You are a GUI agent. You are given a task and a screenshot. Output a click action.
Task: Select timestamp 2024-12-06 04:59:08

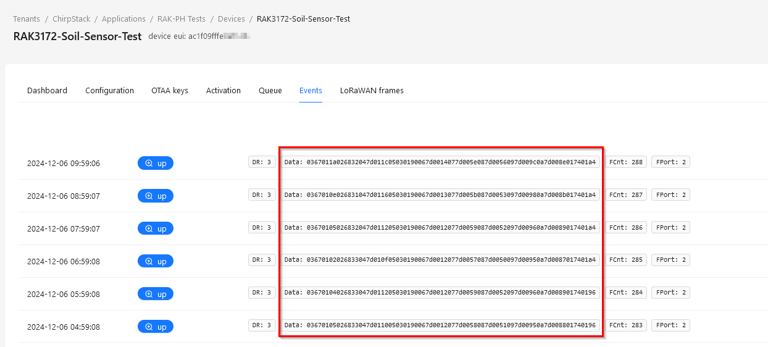tap(64, 327)
